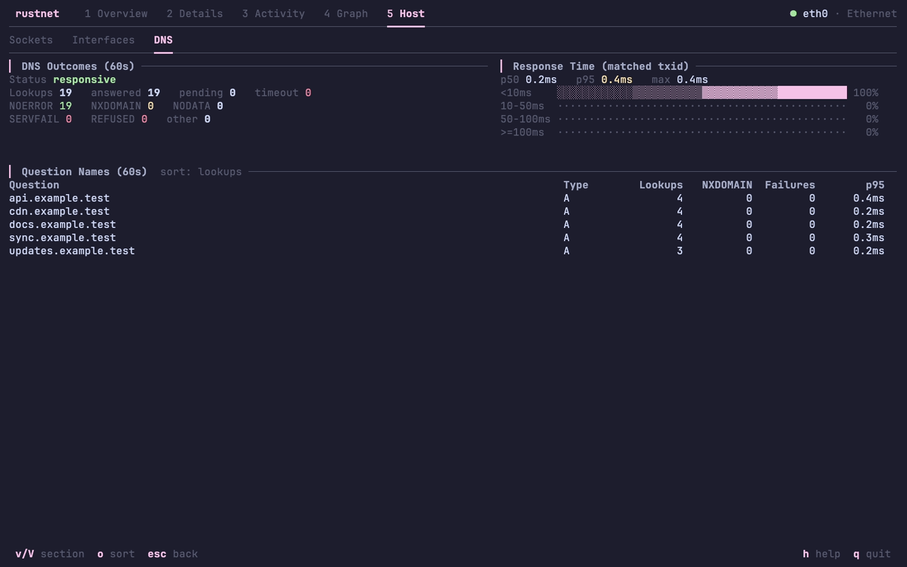Open the Sockets sub-tab

[31, 40]
